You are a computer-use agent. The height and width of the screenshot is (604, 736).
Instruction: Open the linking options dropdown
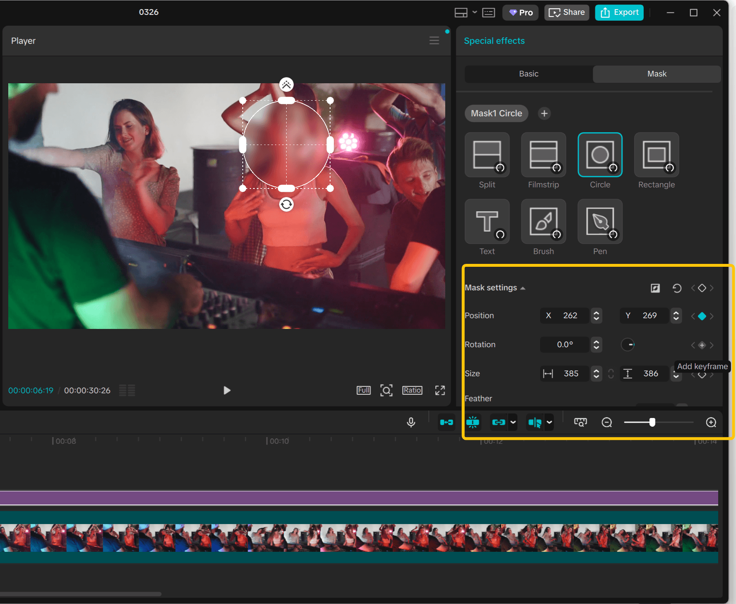tap(514, 422)
